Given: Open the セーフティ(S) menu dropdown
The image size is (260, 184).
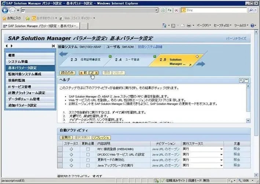Looking at the screenshot, I should tap(222, 25).
